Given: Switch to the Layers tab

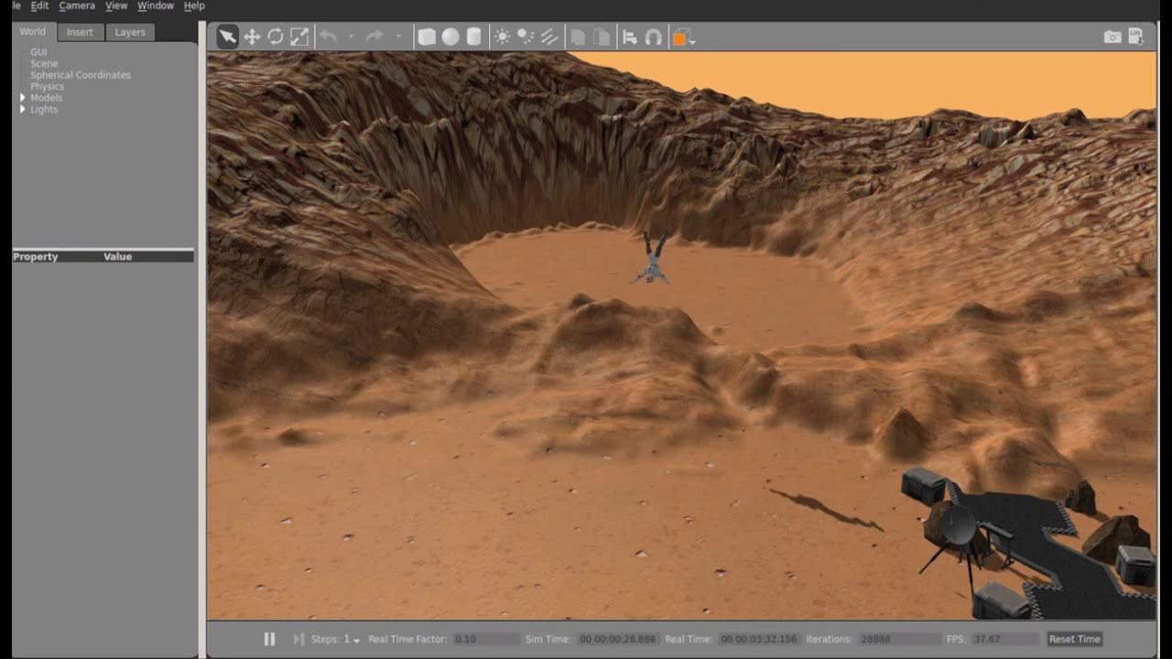Looking at the screenshot, I should pos(130,32).
